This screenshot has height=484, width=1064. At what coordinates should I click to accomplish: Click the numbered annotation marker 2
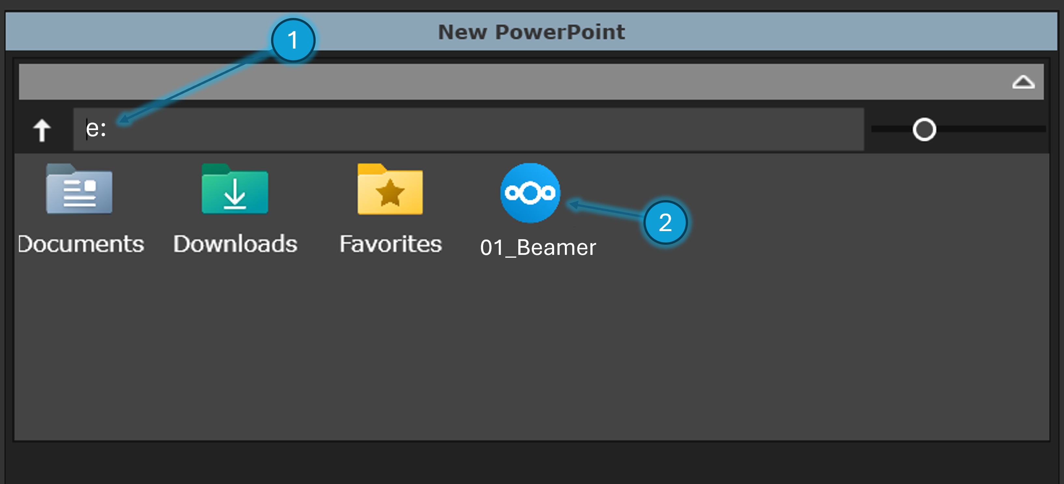coord(665,222)
